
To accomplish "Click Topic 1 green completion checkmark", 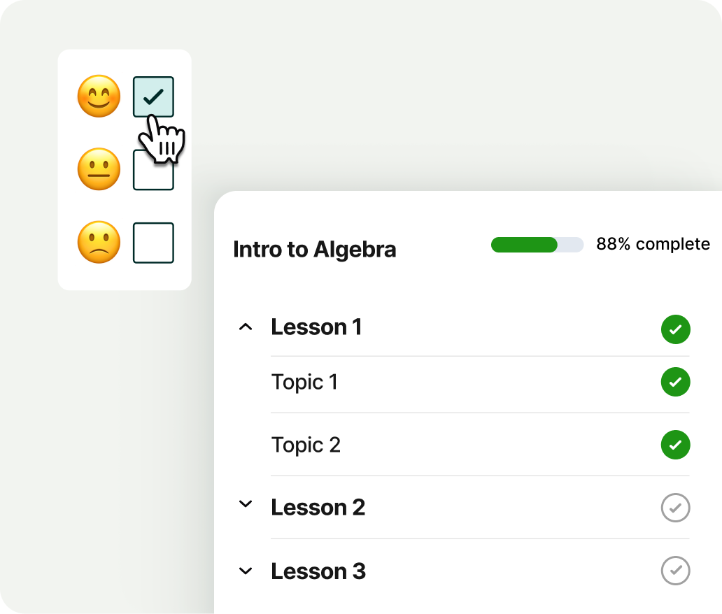I will pyautogui.click(x=675, y=382).
